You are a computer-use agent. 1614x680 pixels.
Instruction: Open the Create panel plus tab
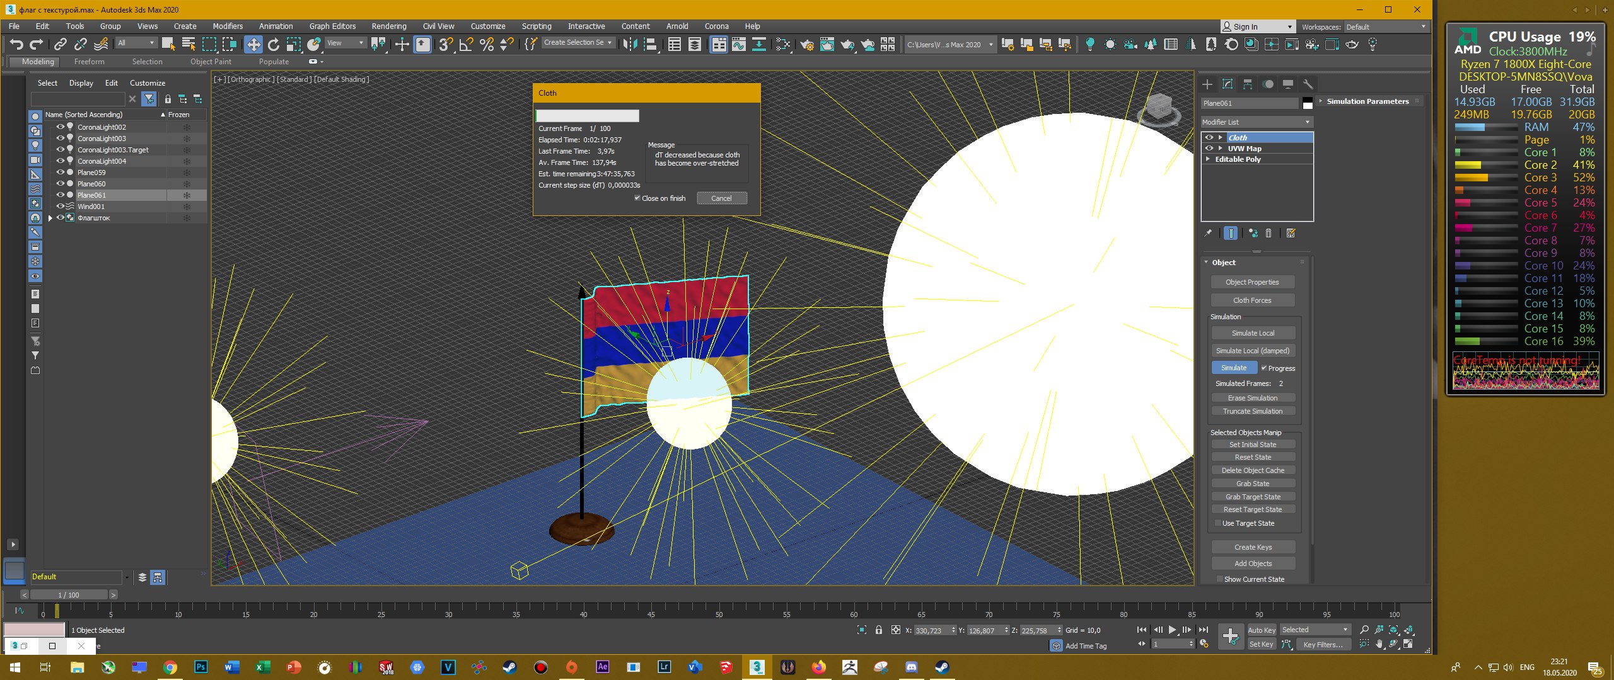click(x=1207, y=84)
